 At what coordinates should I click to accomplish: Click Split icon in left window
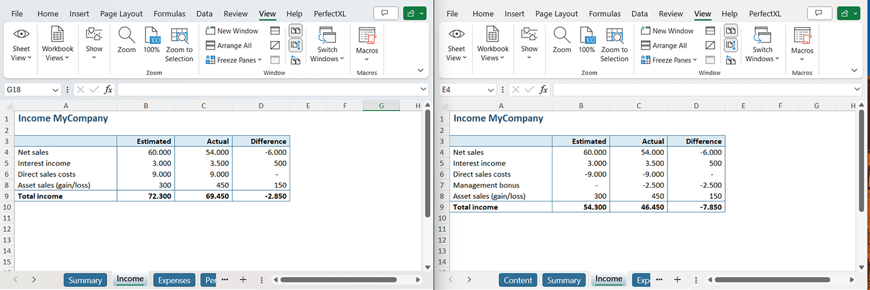click(x=275, y=30)
